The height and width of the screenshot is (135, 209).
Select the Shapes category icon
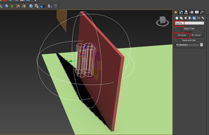(x=181, y=18)
